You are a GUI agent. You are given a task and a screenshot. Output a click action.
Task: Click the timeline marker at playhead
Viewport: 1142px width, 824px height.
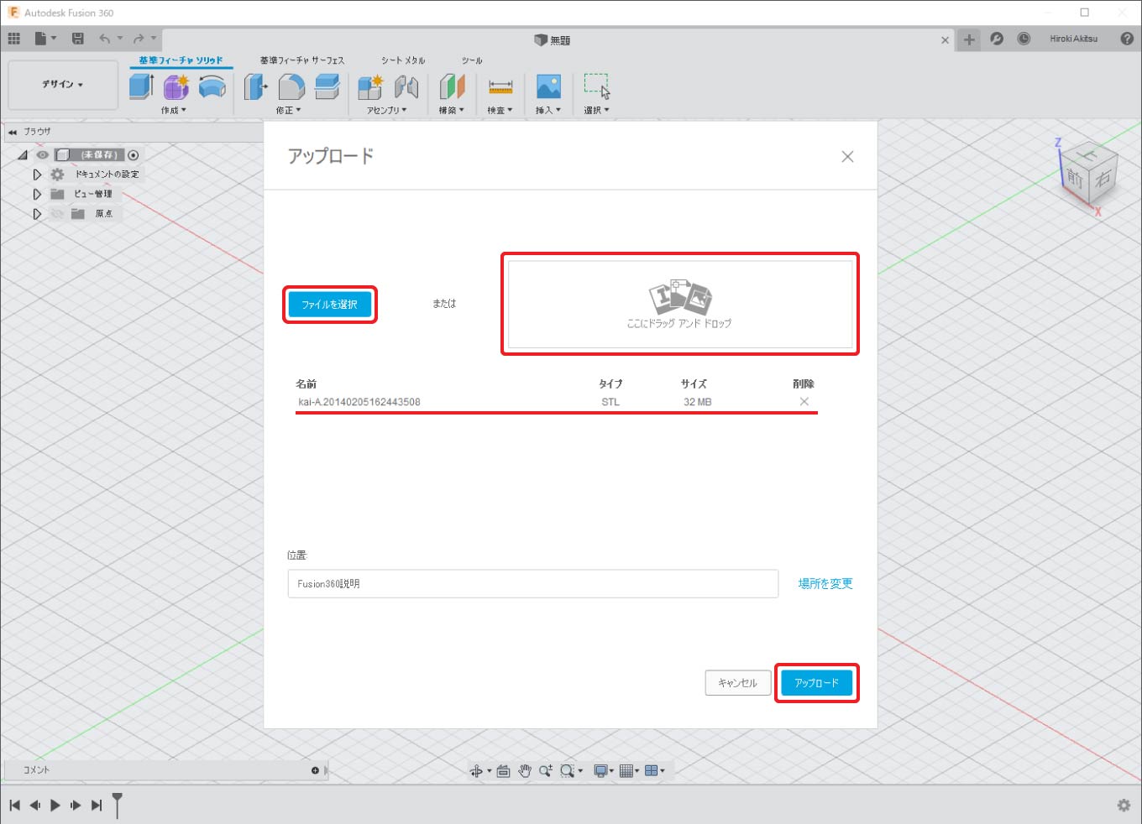[118, 803]
